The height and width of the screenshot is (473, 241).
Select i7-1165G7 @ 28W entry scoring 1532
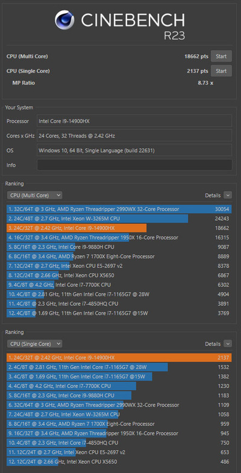(x=119, y=367)
